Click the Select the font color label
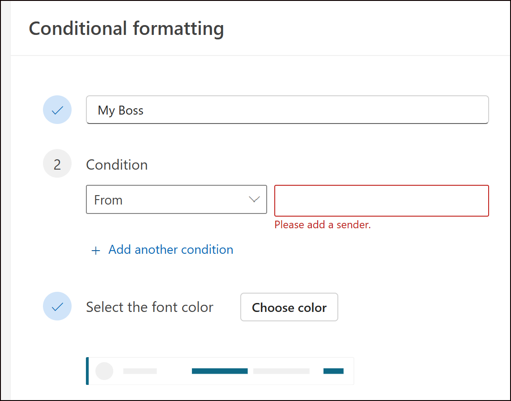 [x=149, y=307]
